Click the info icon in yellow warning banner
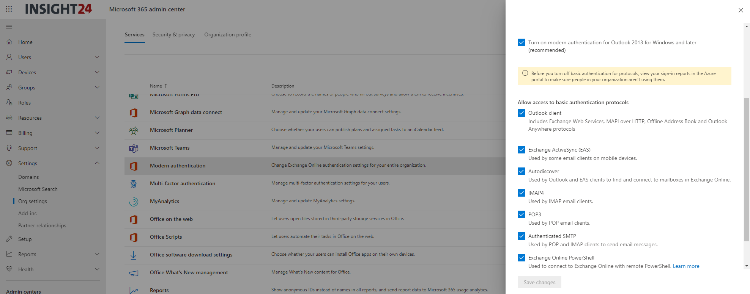The image size is (750, 294). (x=525, y=73)
